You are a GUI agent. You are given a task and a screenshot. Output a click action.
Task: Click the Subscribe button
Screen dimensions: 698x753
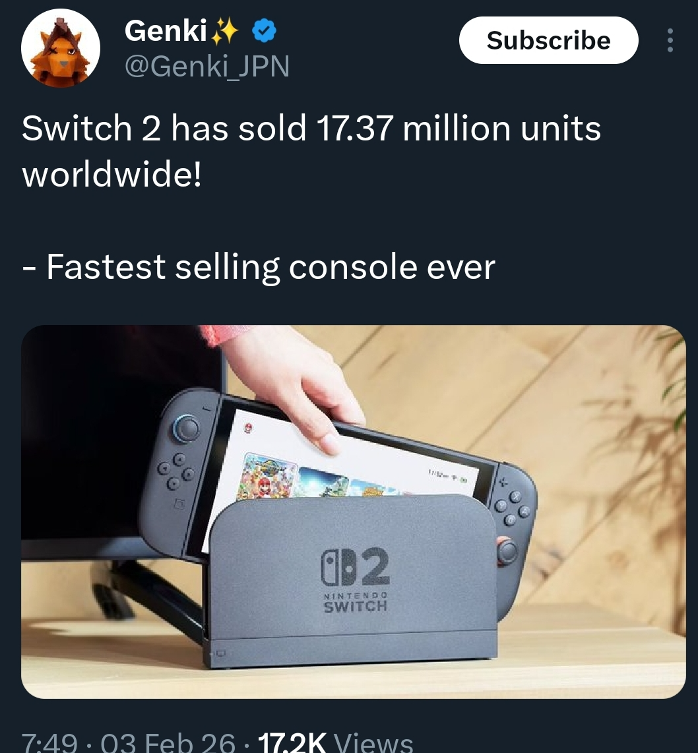pos(549,40)
